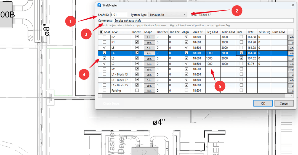Close the ShaftMaster dialog

pos(293,5)
